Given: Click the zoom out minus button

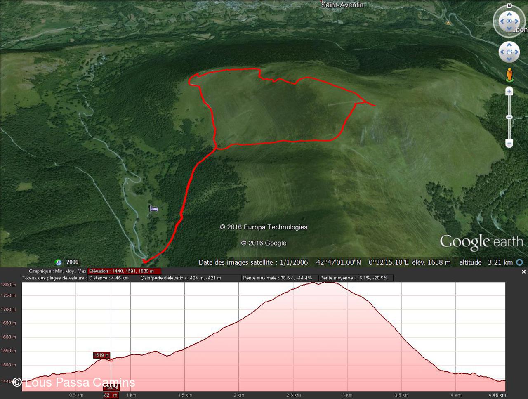Looking at the screenshot, I should 509,143.
